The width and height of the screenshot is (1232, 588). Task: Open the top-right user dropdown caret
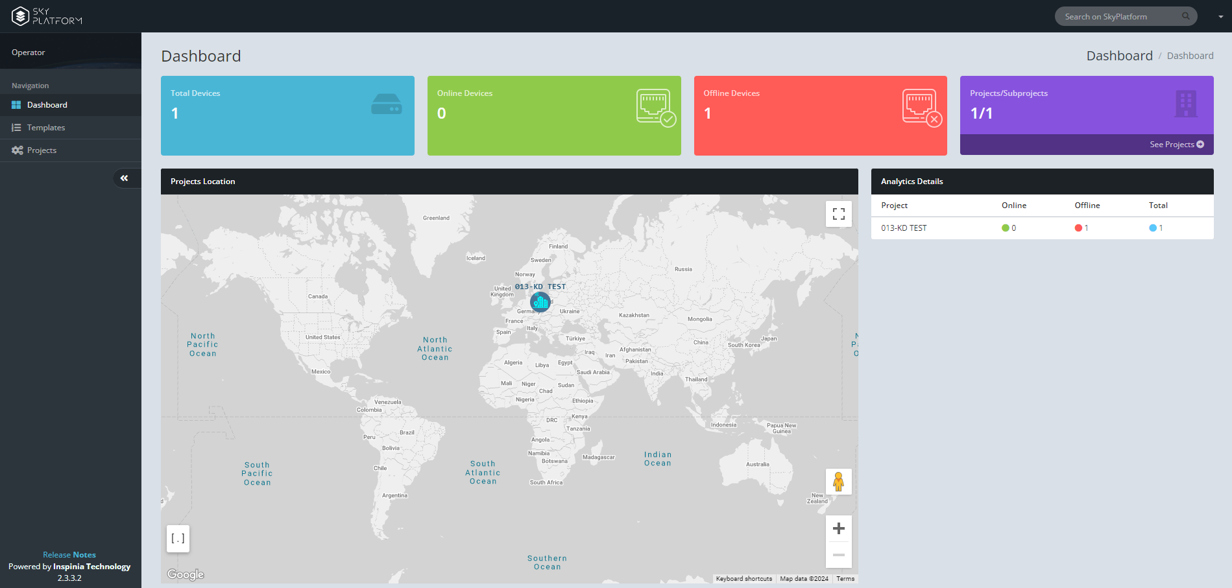(1220, 17)
